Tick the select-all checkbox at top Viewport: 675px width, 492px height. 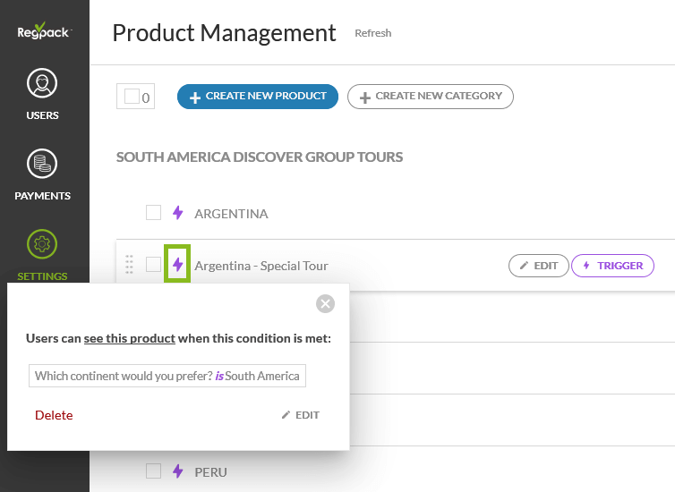pos(132,97)
